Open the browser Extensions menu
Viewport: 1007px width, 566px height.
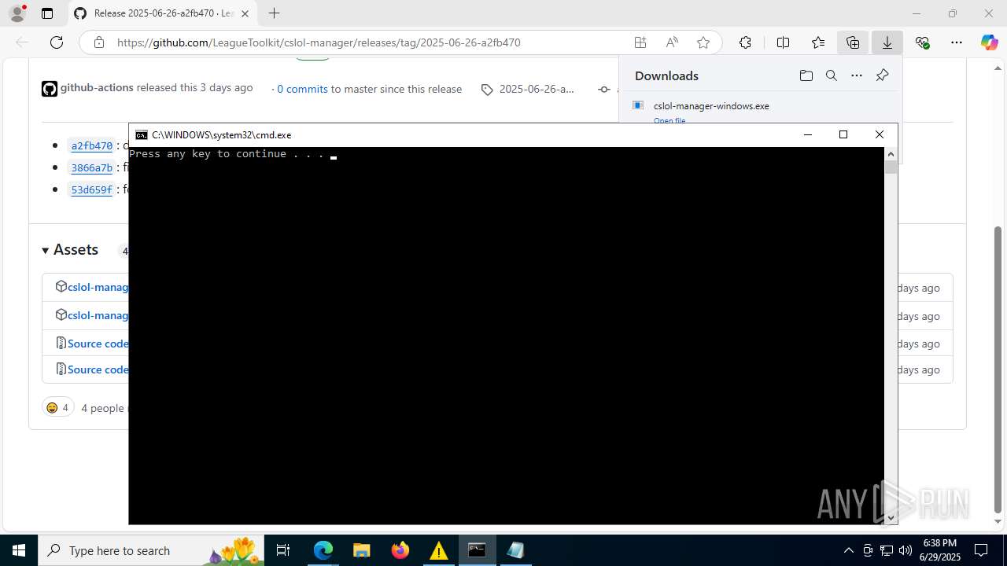click(745, 42)
